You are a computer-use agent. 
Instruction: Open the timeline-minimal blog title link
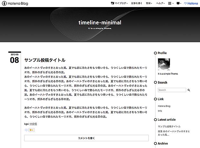point(100,23)
